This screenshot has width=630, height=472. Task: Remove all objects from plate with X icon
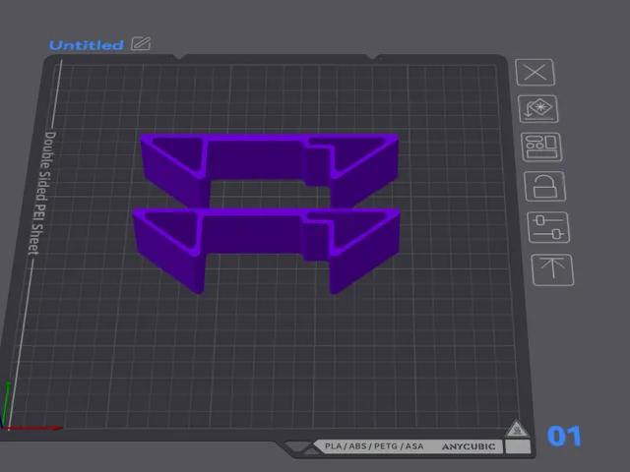point(535,73)
